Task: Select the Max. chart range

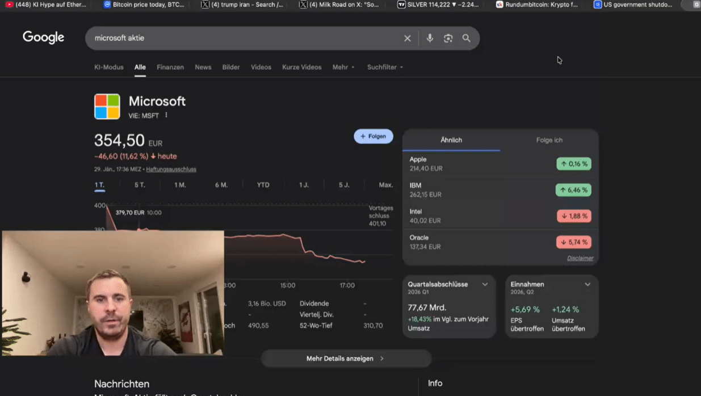Action: click(x=385, y=185)
